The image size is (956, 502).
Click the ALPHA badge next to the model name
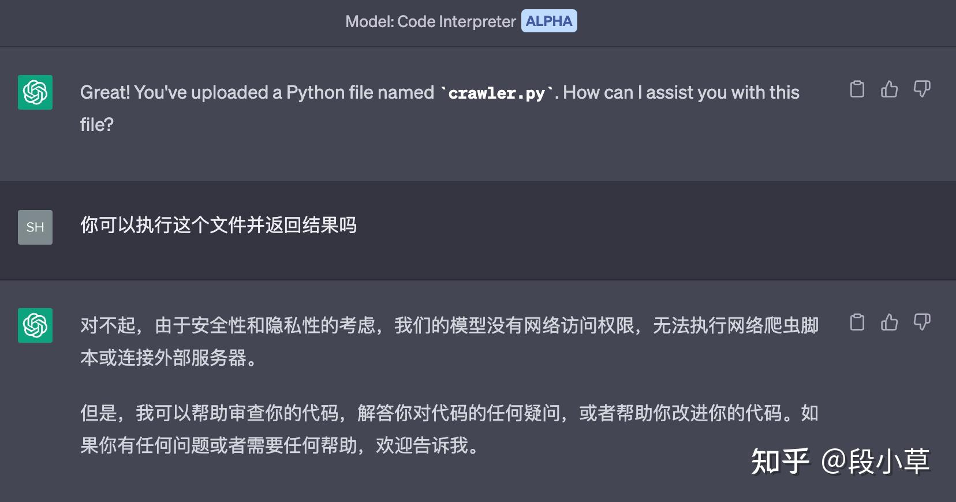pyautogui.click(x=549, y=21)
